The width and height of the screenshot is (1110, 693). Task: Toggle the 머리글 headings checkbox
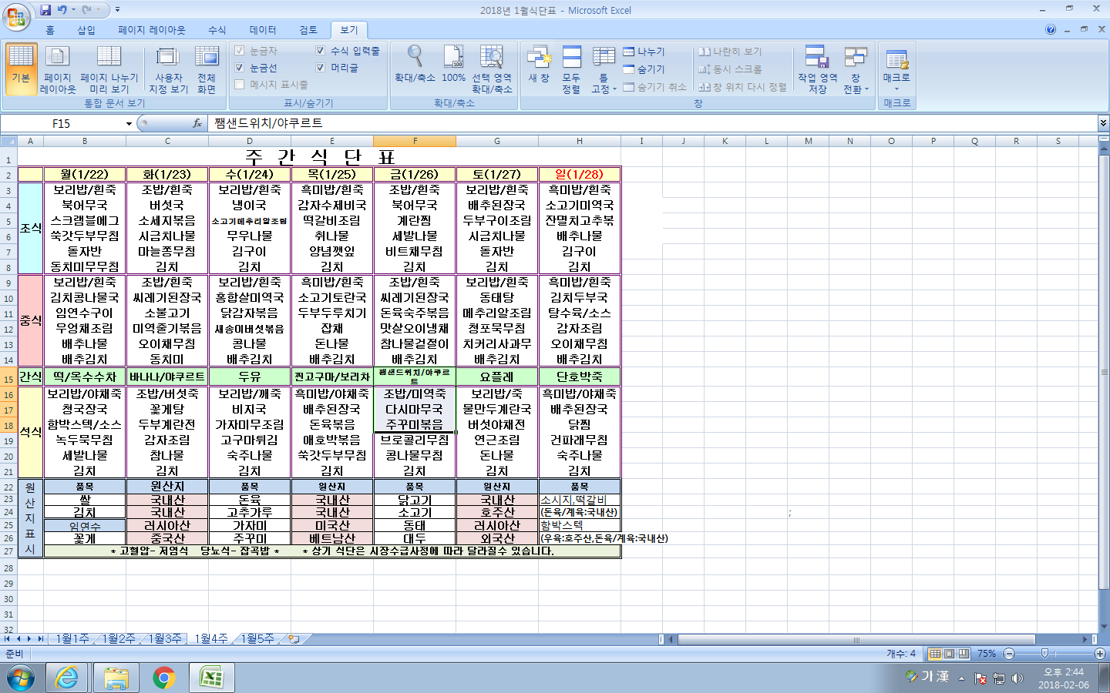pos(320,68)
